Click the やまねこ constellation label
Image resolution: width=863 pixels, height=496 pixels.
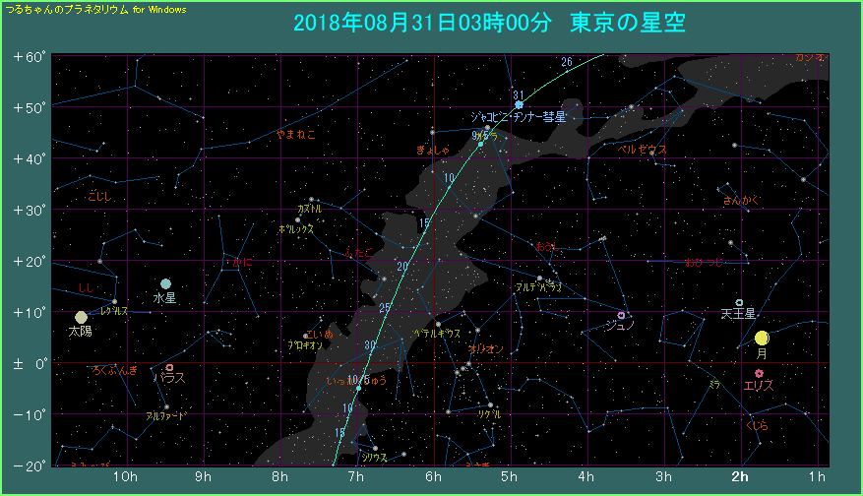(x=295, y=134)
